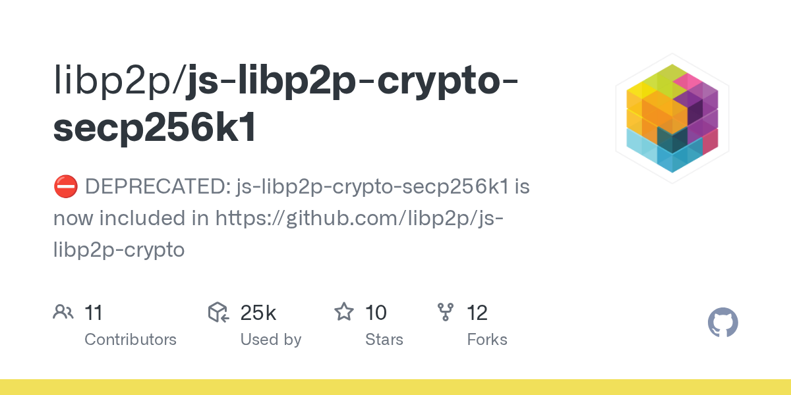Click the 10 stars count
The image size is (791, 395).
[376, 313]
